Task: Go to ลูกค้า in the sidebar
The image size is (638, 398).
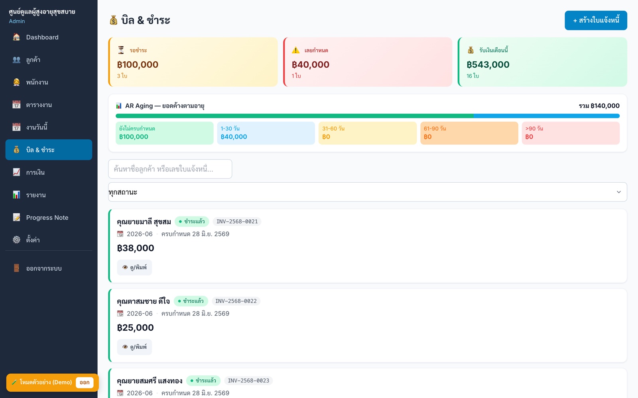Action: coord(49,60)
